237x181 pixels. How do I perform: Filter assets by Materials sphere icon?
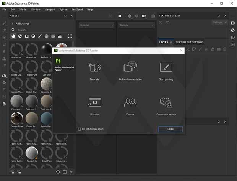[13, 36]
